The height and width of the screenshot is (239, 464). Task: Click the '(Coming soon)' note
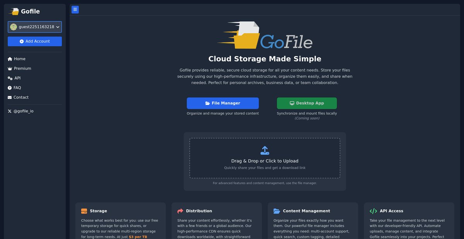(x=307, y=118)
